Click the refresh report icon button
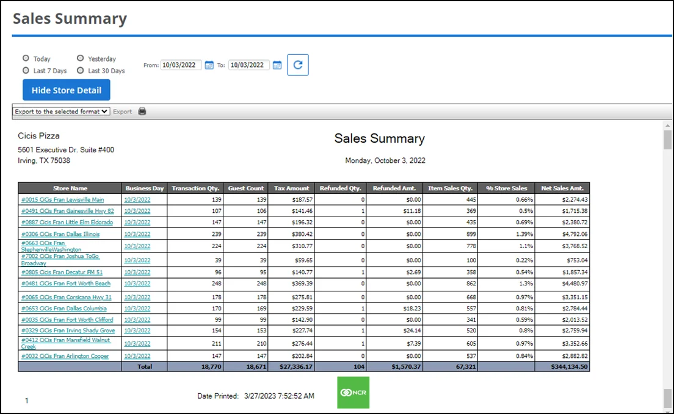The height and width of the screenshot is (414, 674). click(x=298, y=65)
